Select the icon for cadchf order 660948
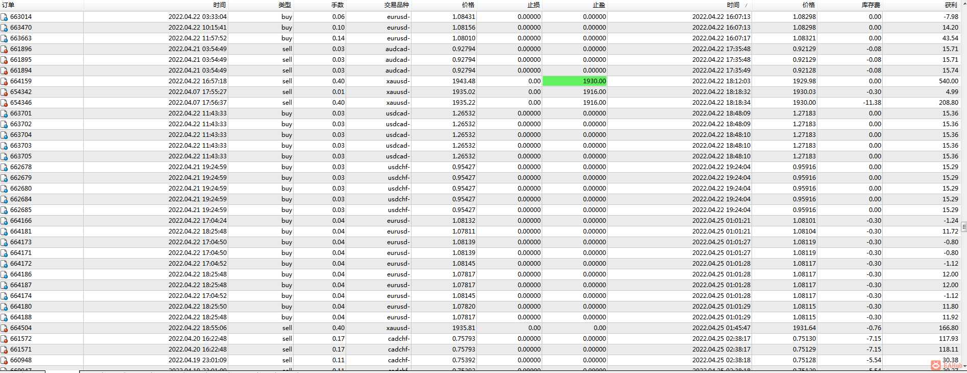 click(x=4, y=360)
